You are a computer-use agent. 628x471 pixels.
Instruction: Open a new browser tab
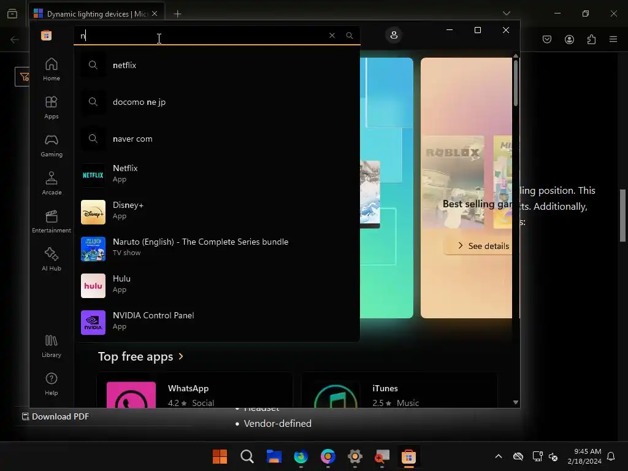coord(177,13)
